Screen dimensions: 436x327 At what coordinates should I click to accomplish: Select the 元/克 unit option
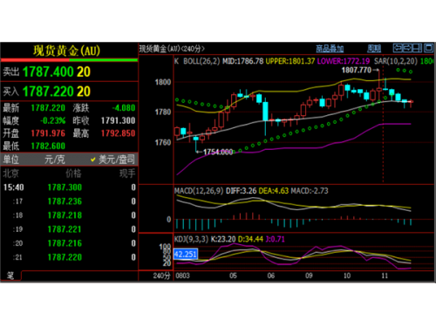point(55,160)
